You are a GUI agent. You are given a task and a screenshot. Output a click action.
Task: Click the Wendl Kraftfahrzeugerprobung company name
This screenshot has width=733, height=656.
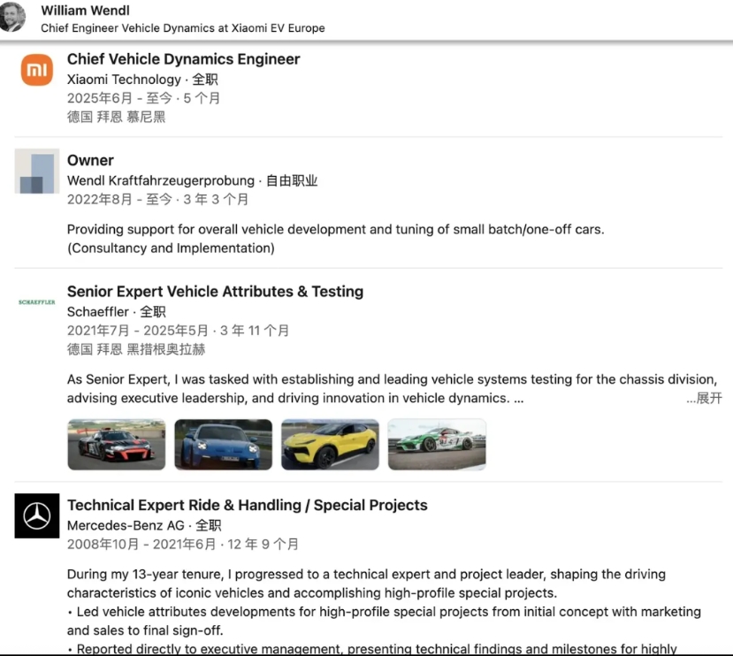[161, 180]
